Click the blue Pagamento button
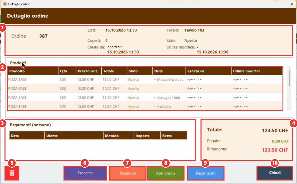Viewport: 297px width, 184px height. click(205, 173)
